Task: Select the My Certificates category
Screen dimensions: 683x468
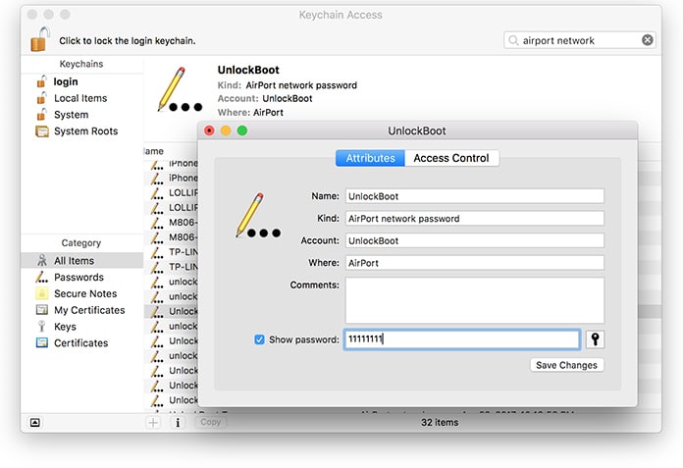Action: 89,310
